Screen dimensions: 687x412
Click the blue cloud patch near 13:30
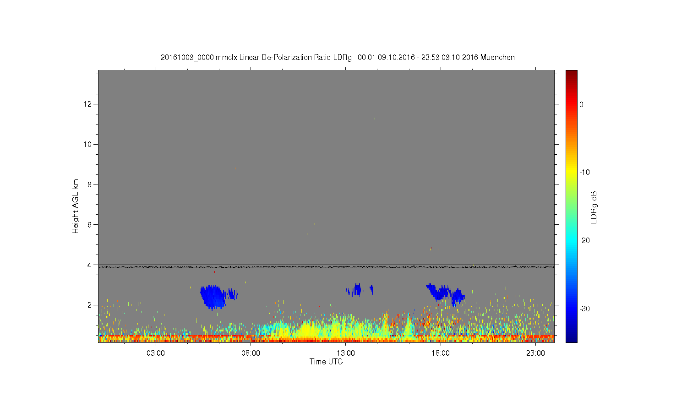tap(356, 290)
